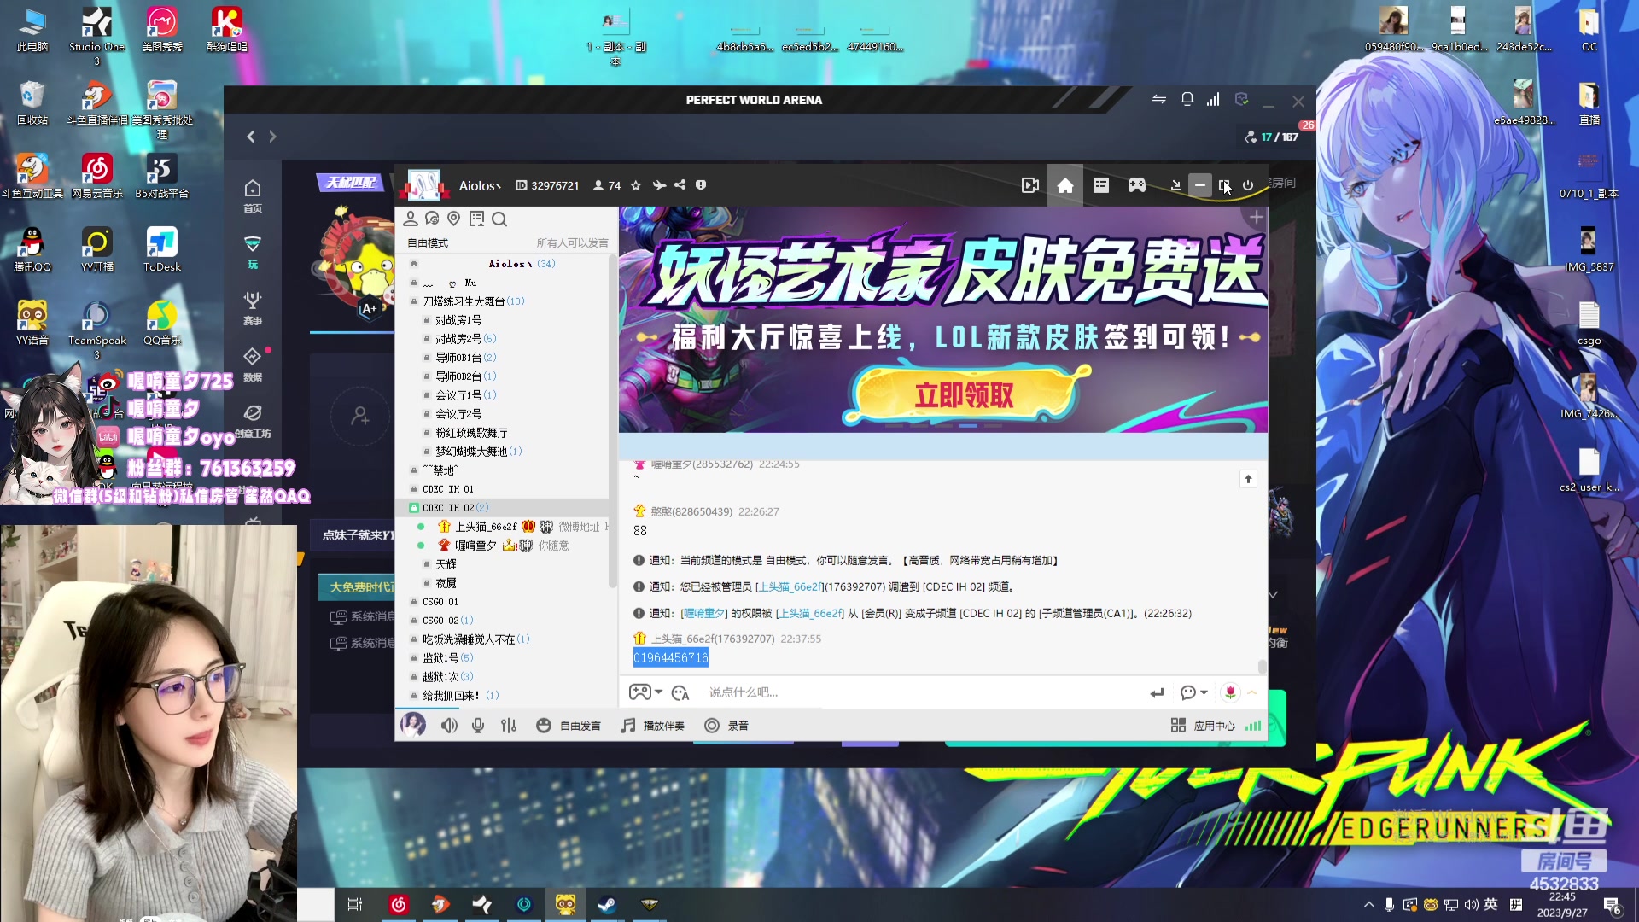Image resolution: width=1639 pixels, height=922 pixels.
Task: Toggle the microphone icon in YY bottom bar
Action: pyautogui.click(x=478, y=726)
